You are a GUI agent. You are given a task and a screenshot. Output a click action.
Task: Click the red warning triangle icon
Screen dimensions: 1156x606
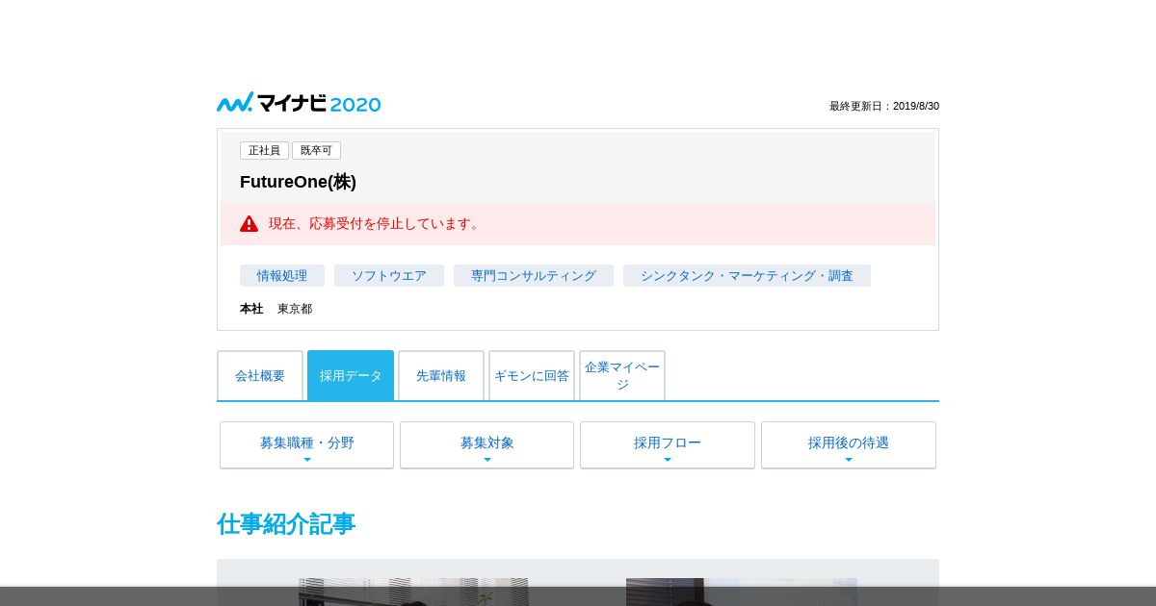[250, 223]
